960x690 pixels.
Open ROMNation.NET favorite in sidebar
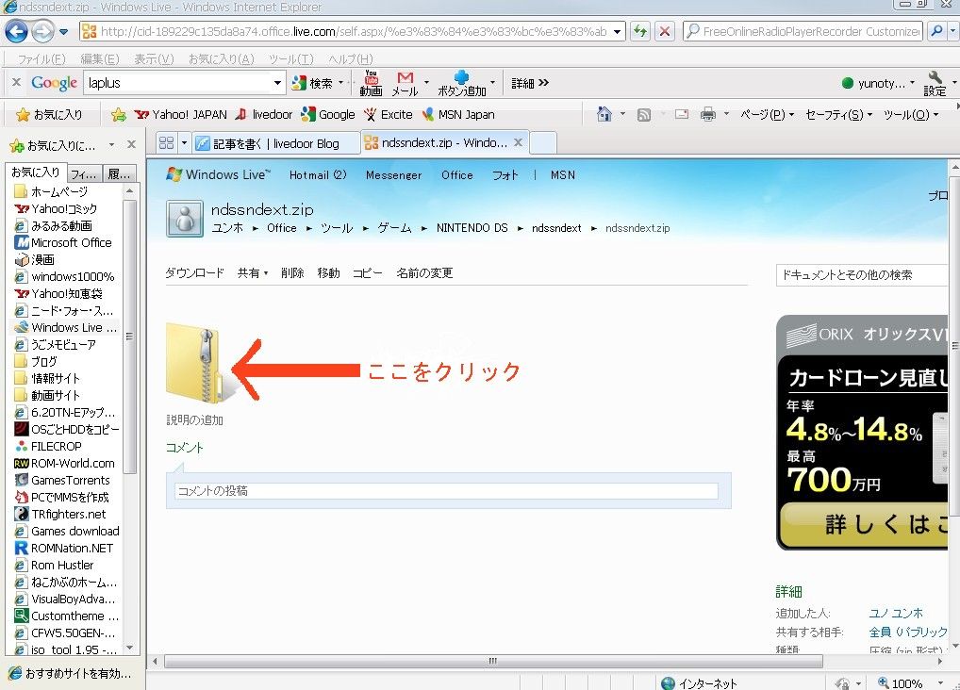64,548
